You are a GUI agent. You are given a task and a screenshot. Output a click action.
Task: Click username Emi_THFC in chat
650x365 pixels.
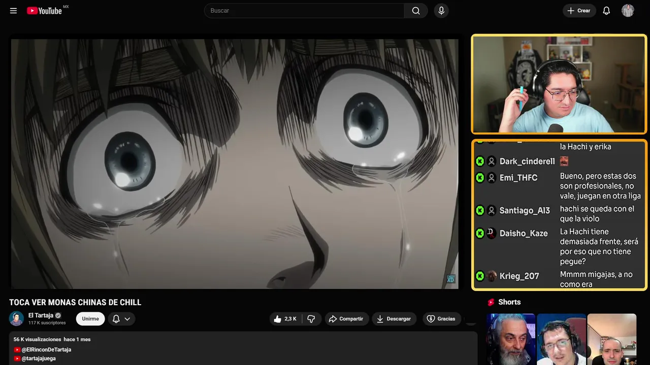click(x=518, y=177)
